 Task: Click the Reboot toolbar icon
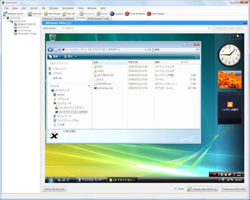pos(98,14)
